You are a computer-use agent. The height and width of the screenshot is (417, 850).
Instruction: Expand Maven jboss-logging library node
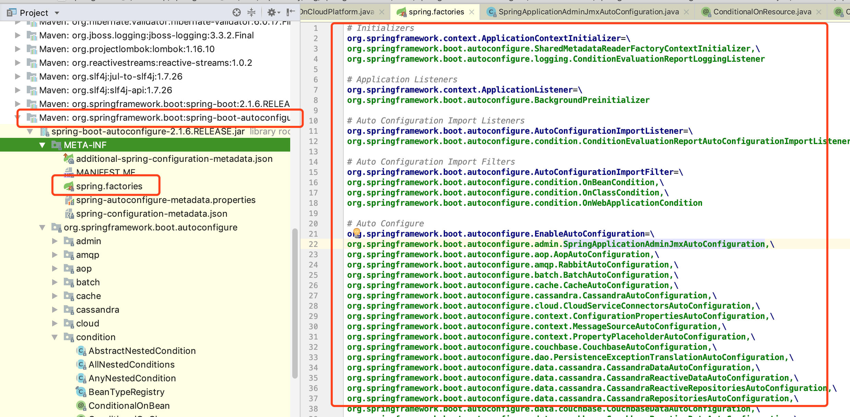[17, 35]
